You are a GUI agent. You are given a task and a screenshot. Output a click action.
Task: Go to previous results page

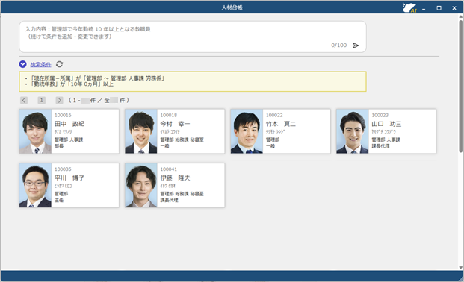click(x=24, y=100)
